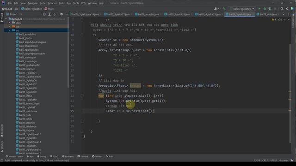
Task: Go to next highlighted problem arrow
Action: tap(288, 19)
